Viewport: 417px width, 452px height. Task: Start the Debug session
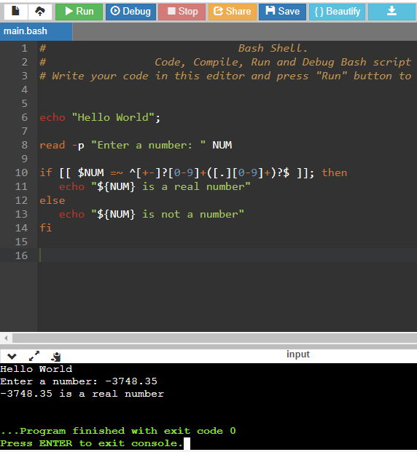pos(130,12)
